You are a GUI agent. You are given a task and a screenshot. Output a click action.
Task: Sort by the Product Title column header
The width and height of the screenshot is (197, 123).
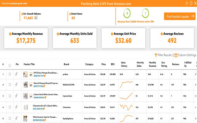(29, 64)
